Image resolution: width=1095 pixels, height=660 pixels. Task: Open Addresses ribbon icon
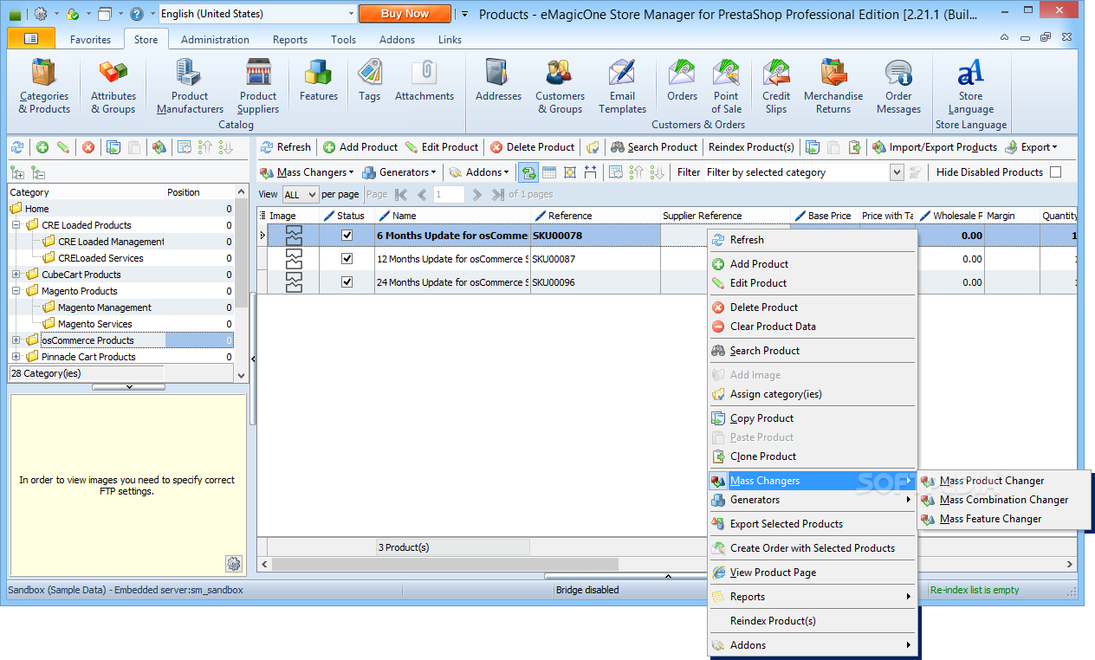coord(499,80)
